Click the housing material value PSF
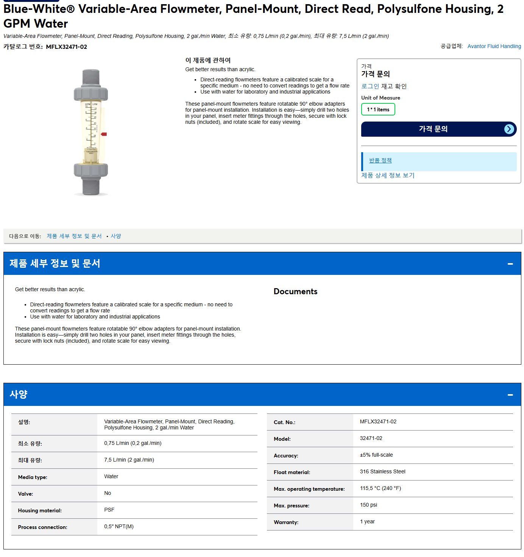 pyautogui.click(x=109, y=510)
